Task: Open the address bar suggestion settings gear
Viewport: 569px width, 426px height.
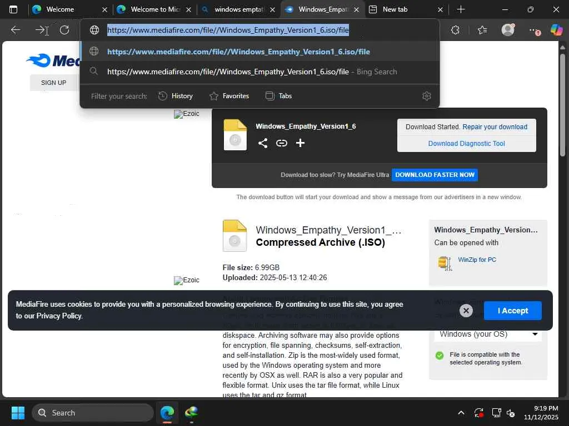Action: (x=427, y=96)
